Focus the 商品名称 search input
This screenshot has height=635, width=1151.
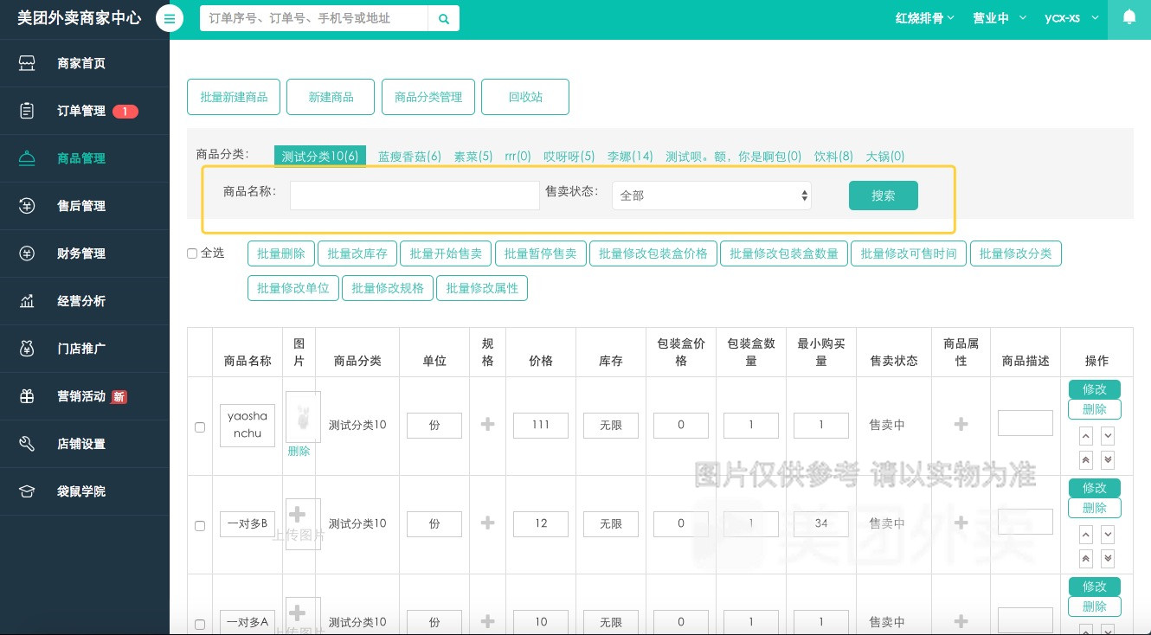(415, 196)
